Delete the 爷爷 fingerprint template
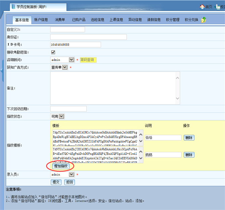This screenshot has height=210, width=225. coord(189,138)
